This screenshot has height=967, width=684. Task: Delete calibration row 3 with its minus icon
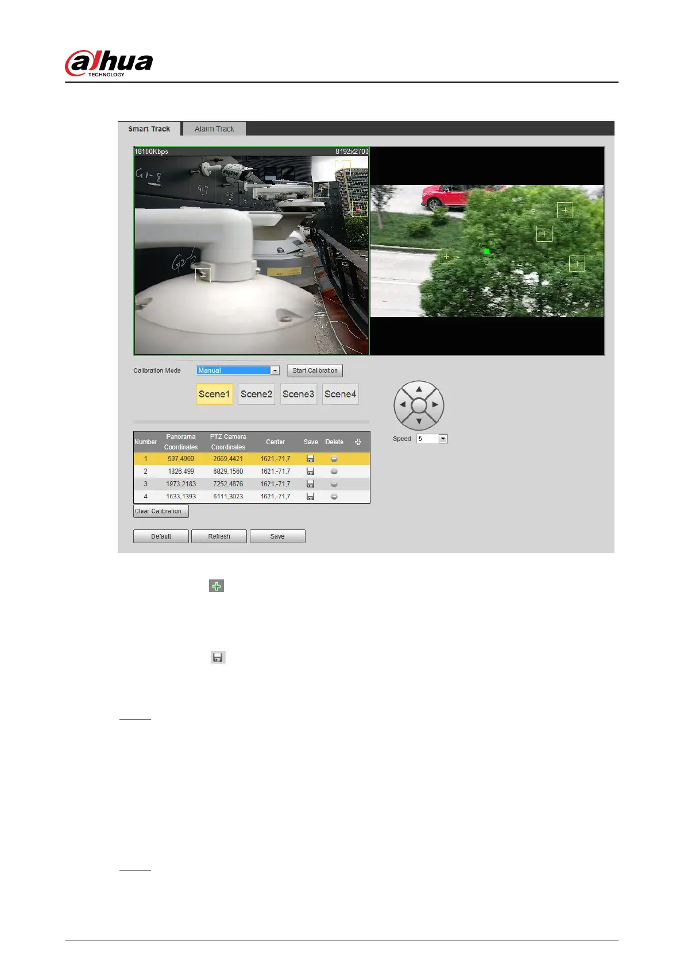(334, 484)
